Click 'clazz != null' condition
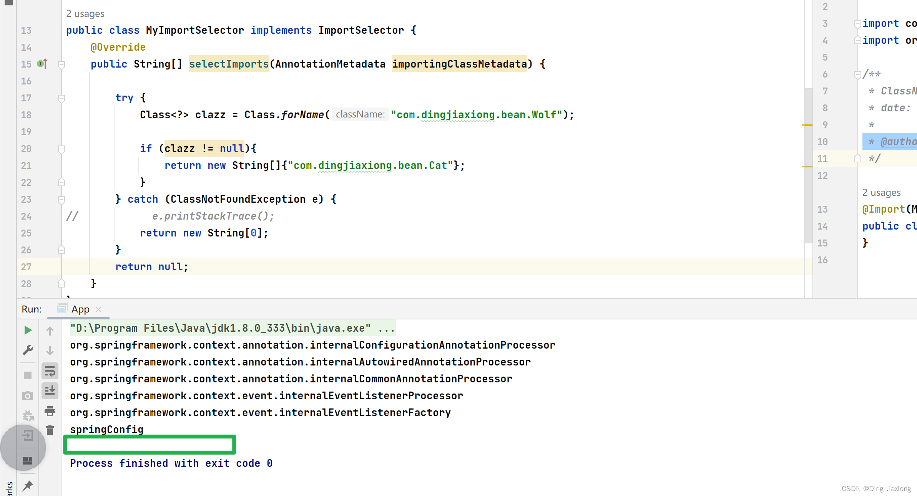The height and width of the screenshot is (496, 917). [x=204, y=149]
